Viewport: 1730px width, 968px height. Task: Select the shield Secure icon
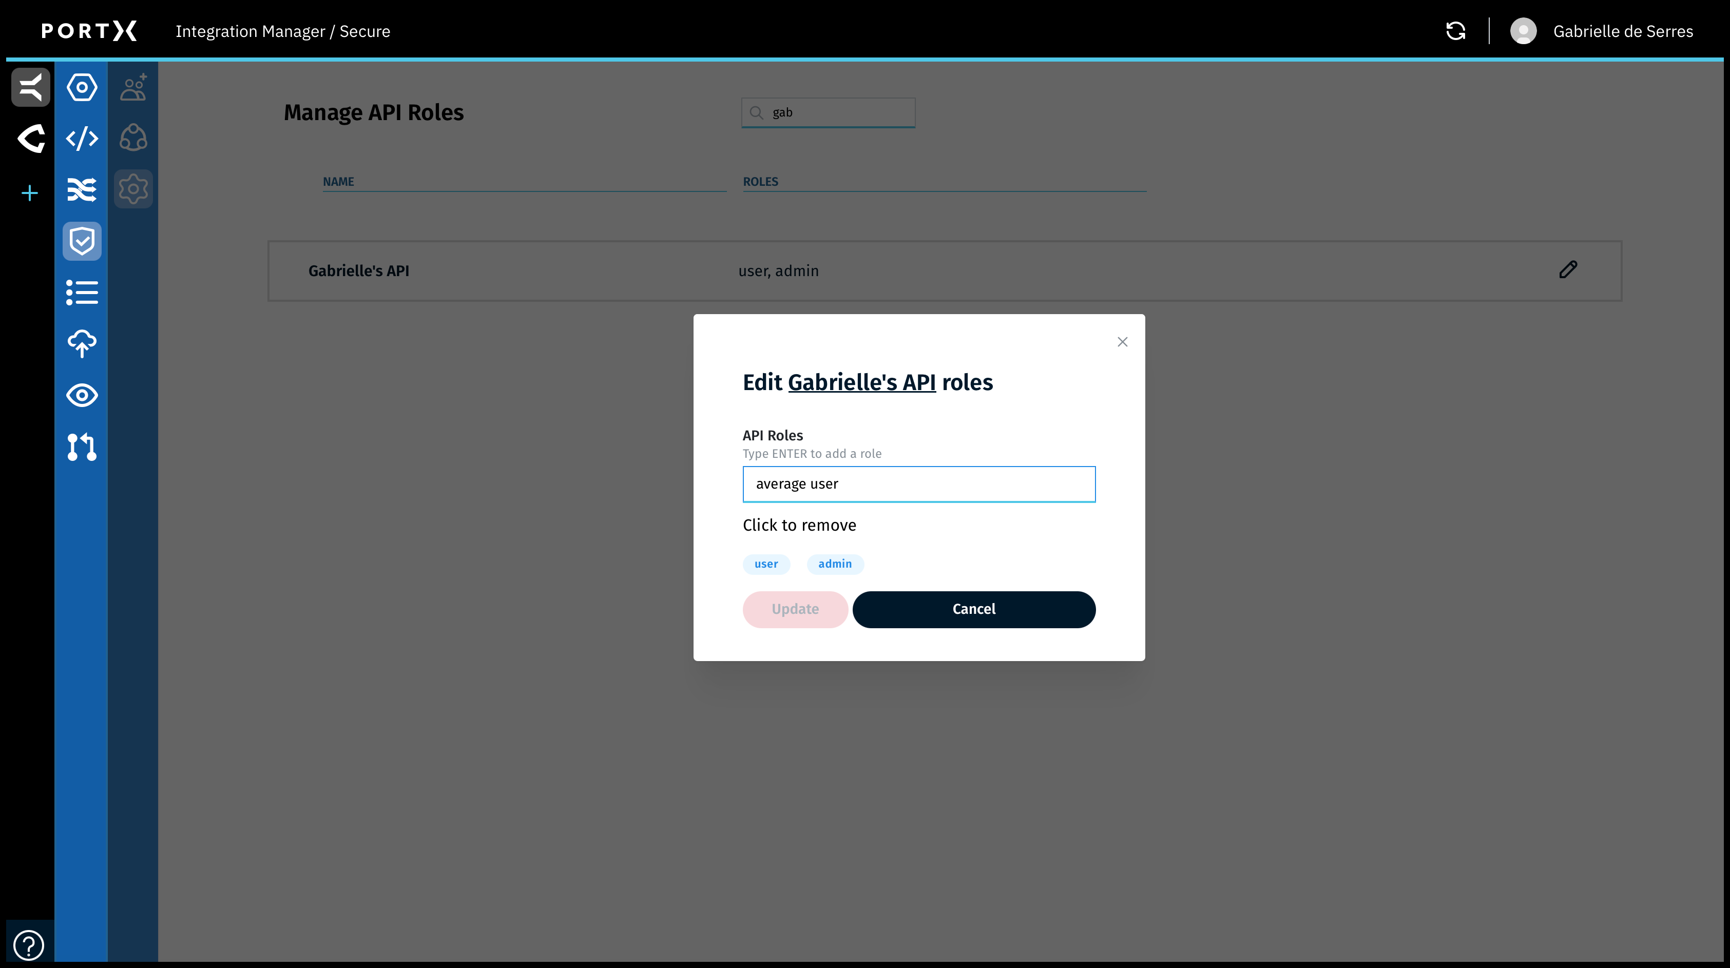tap(82, 241)
